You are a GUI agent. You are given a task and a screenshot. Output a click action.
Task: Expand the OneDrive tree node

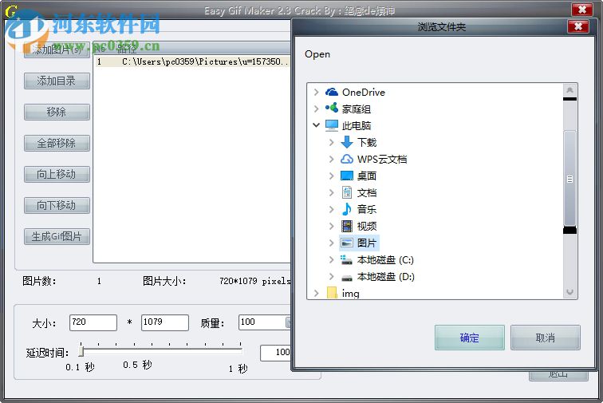pyautogui.click(x=316, y=92)
